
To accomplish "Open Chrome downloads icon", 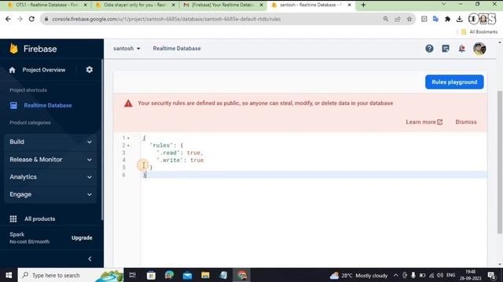I will click(459, 19).
